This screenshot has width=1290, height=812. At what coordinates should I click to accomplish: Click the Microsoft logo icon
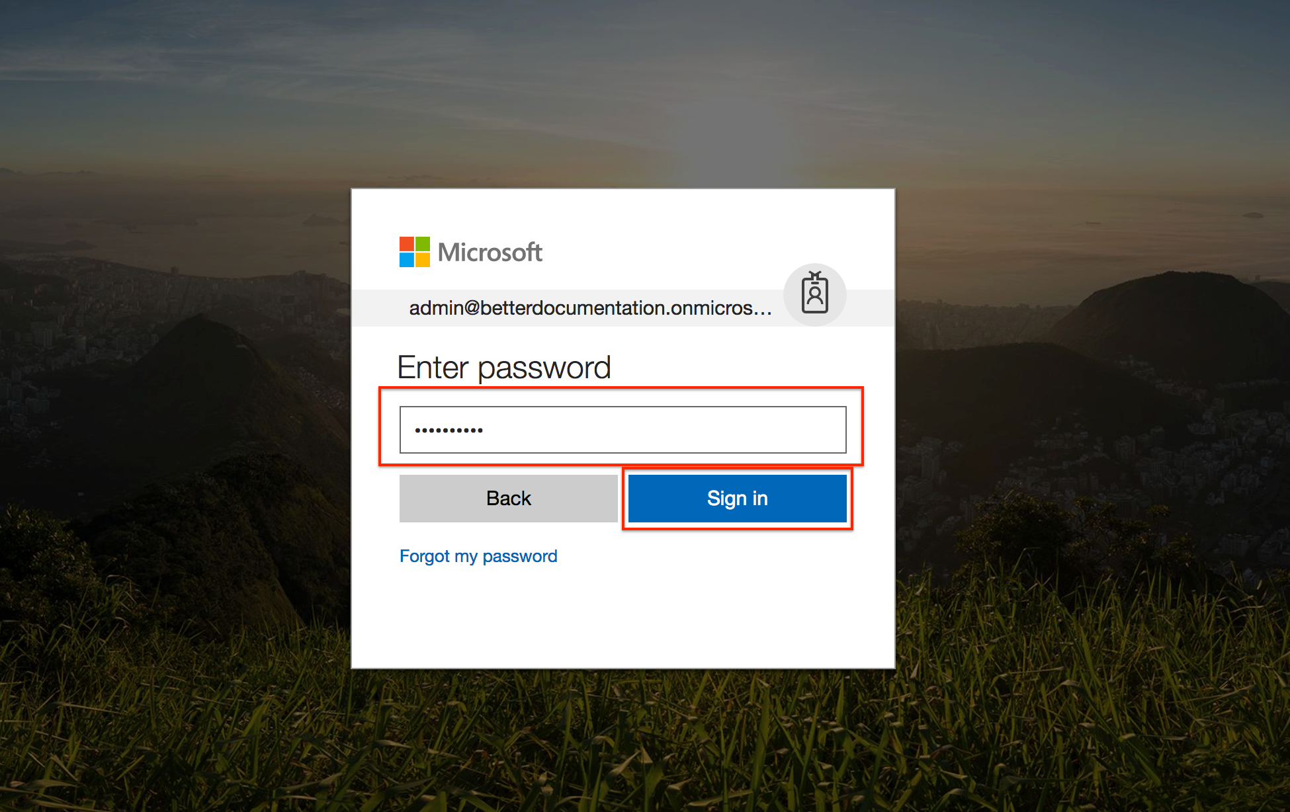click(413, 253)
